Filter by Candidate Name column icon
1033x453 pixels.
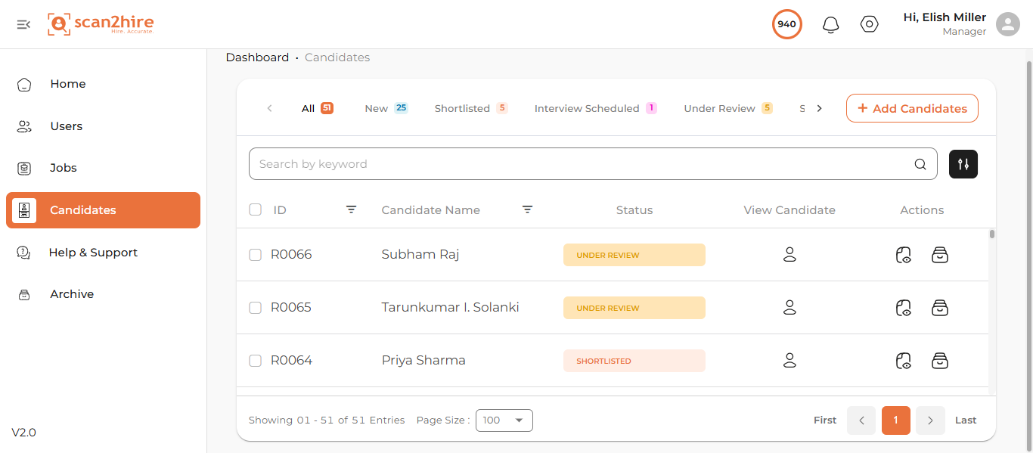pyautogui.click(x=528, y=209)
